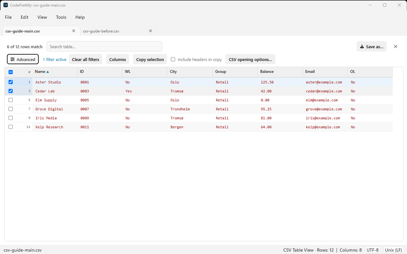407x254 pixels.
Task: Open the Tools menu
Action: (x=61, y=17)
